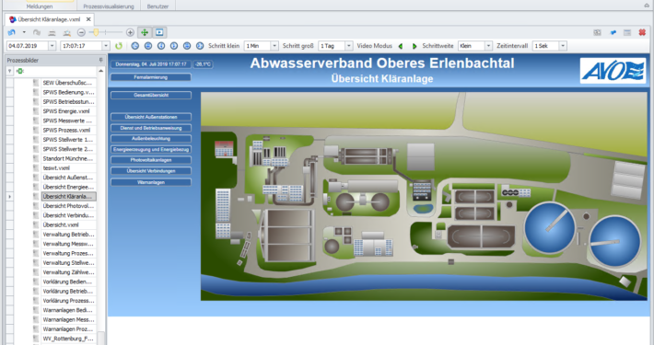
Task: Switch to the Prozessvisualisierung tab
Action: tap(109, 6)
